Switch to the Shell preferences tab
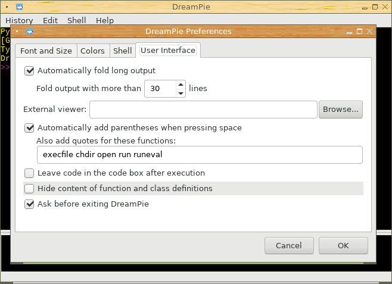This screenshot has width=392, height=284. 123,51
